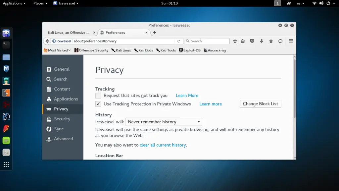Open Kali Tools bookmark
Viewport: 339px width, 191px height.
[166, 50]
